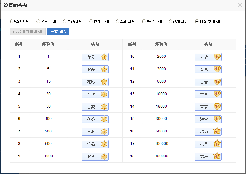Click the 紫藤 title label
The height and width of the screenshot is (174, 246).
tap(91, 70)
